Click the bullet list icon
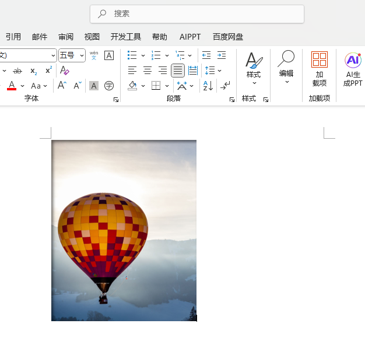This screenshot has height=341, width=365. click(132, 55)
